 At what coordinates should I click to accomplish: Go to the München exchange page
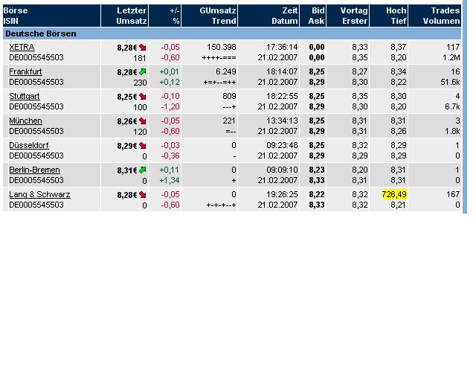[25, 121]
